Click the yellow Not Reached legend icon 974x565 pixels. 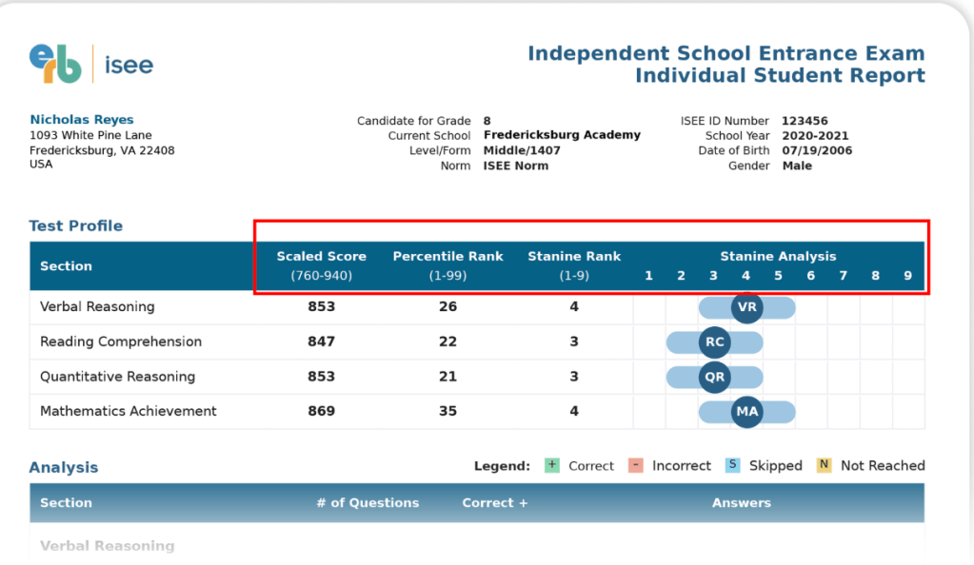[x=824, y=465]
